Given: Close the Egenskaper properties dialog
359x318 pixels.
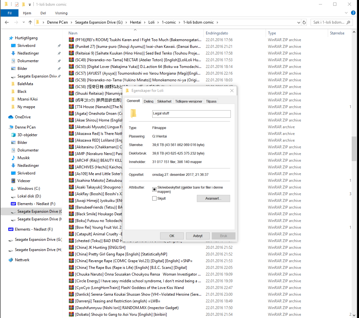Looking at the screenshot, I should point(232,91).
